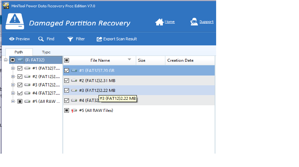
Task: Click the Filter funnel icon
Action: (70, 39)
